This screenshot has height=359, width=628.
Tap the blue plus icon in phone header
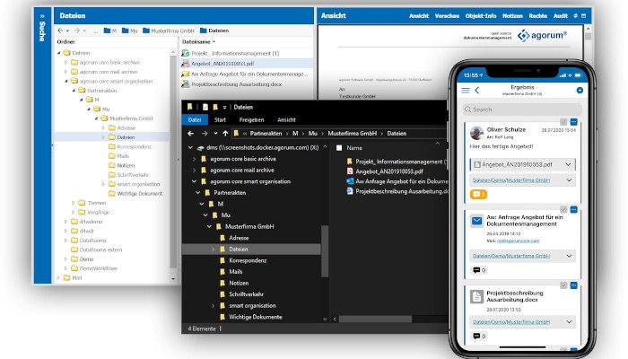coord(580,90)
